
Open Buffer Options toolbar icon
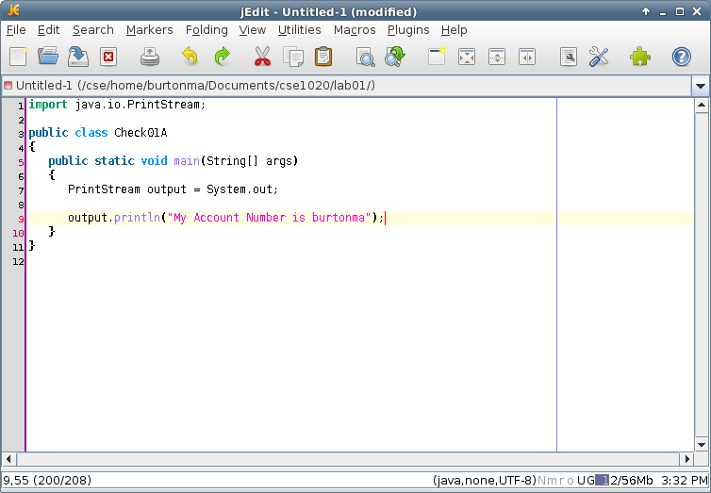(569, 58)
